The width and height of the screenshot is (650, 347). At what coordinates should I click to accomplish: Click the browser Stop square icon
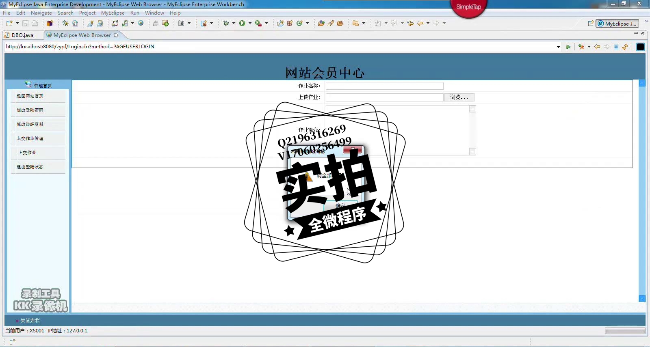click(616, 47)
